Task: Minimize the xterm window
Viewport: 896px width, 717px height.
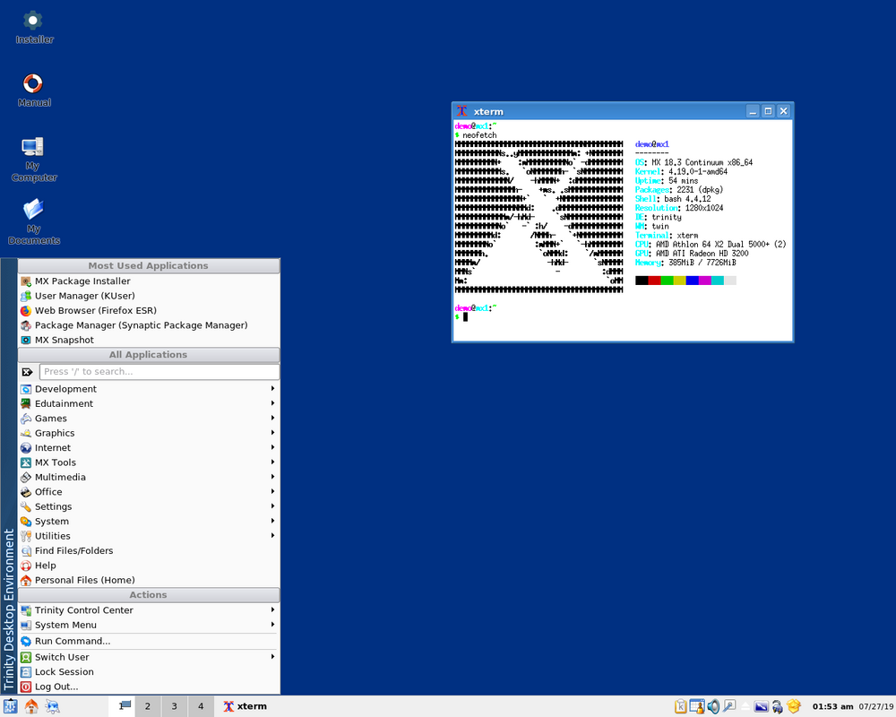Action: coord(754,111)
